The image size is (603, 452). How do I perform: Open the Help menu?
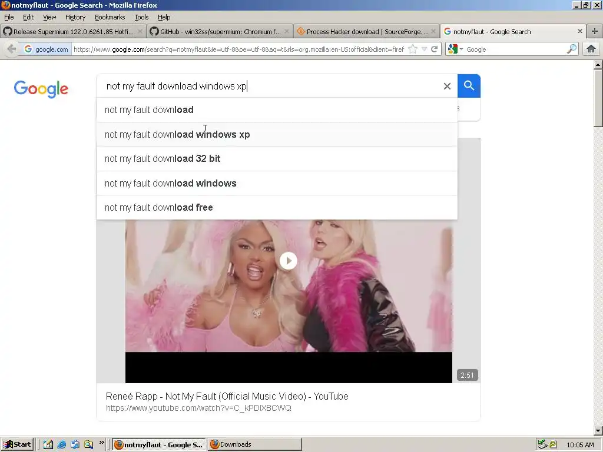[164, 17]
